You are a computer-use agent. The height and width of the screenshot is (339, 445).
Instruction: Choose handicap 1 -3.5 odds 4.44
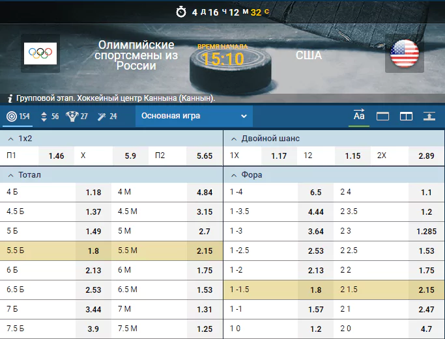point(315,212)
